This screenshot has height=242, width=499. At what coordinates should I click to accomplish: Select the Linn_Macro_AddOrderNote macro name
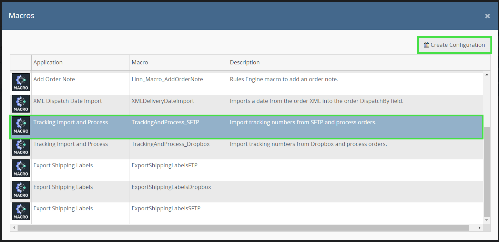coord(167,79)
